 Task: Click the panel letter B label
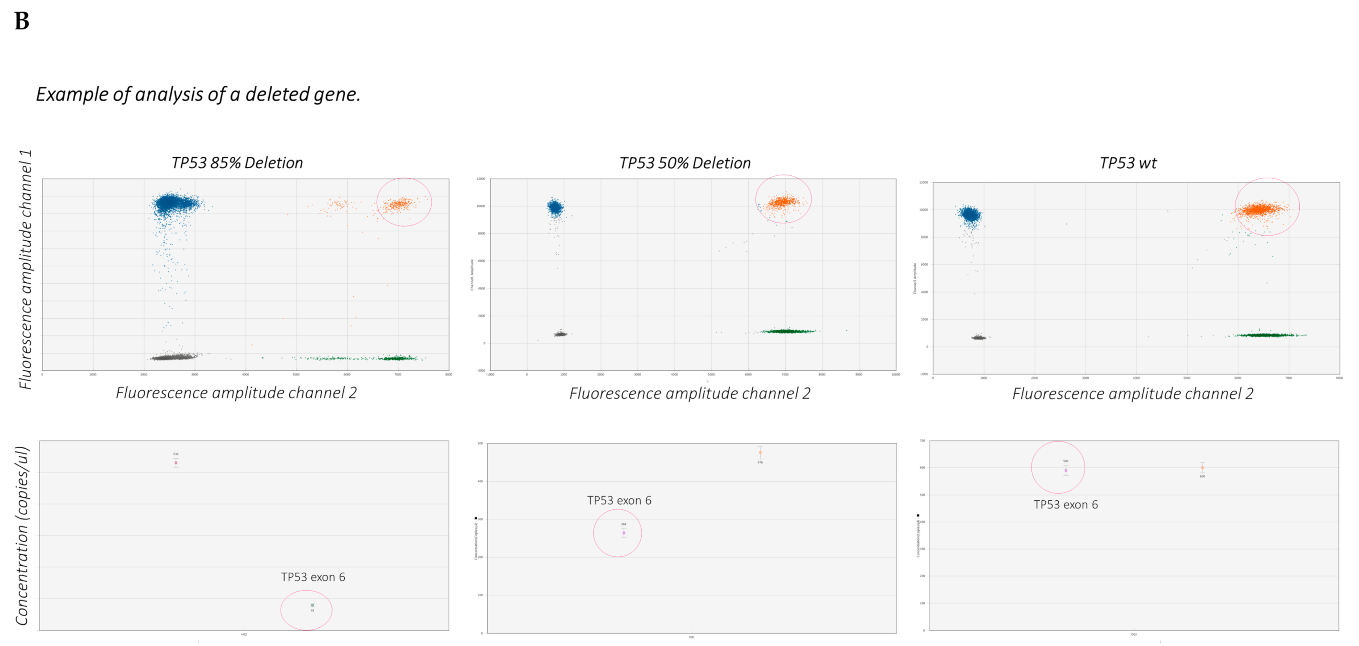pyautogui.click(x=22, y=22)
